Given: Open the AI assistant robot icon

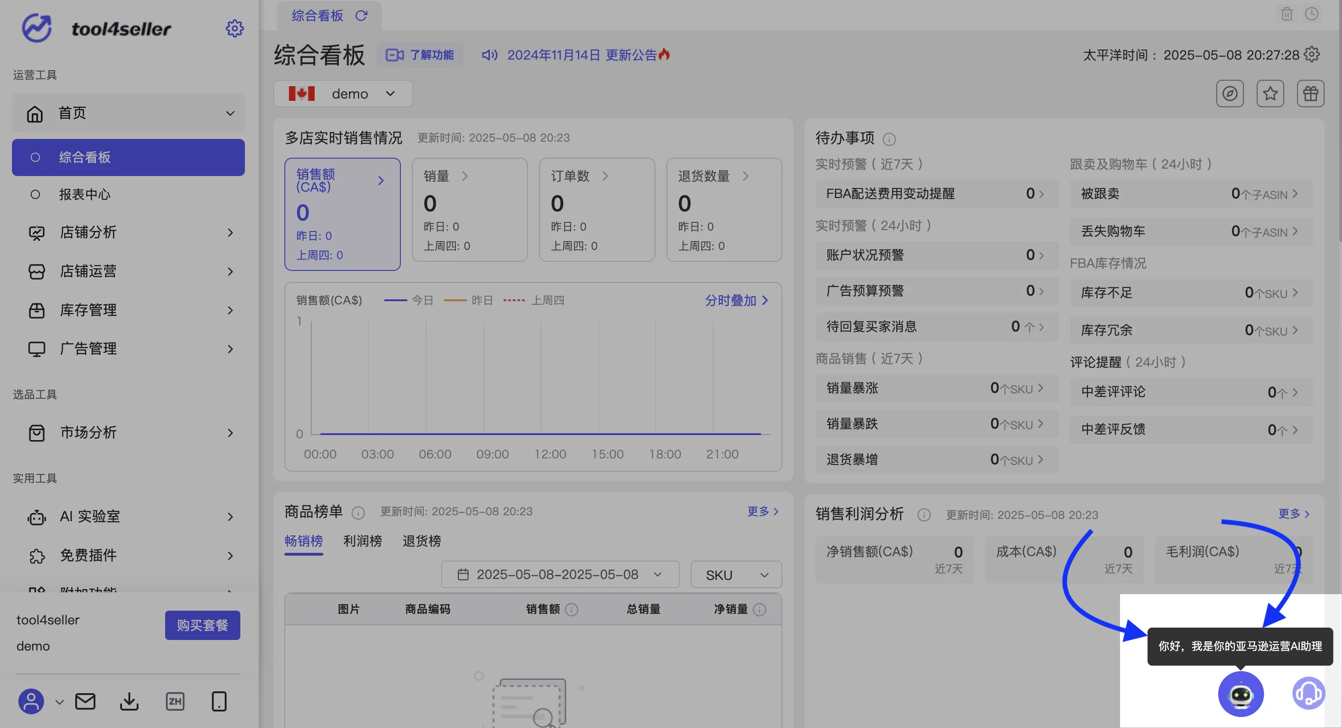Looking at the screenshot, I should [1241, 694].
